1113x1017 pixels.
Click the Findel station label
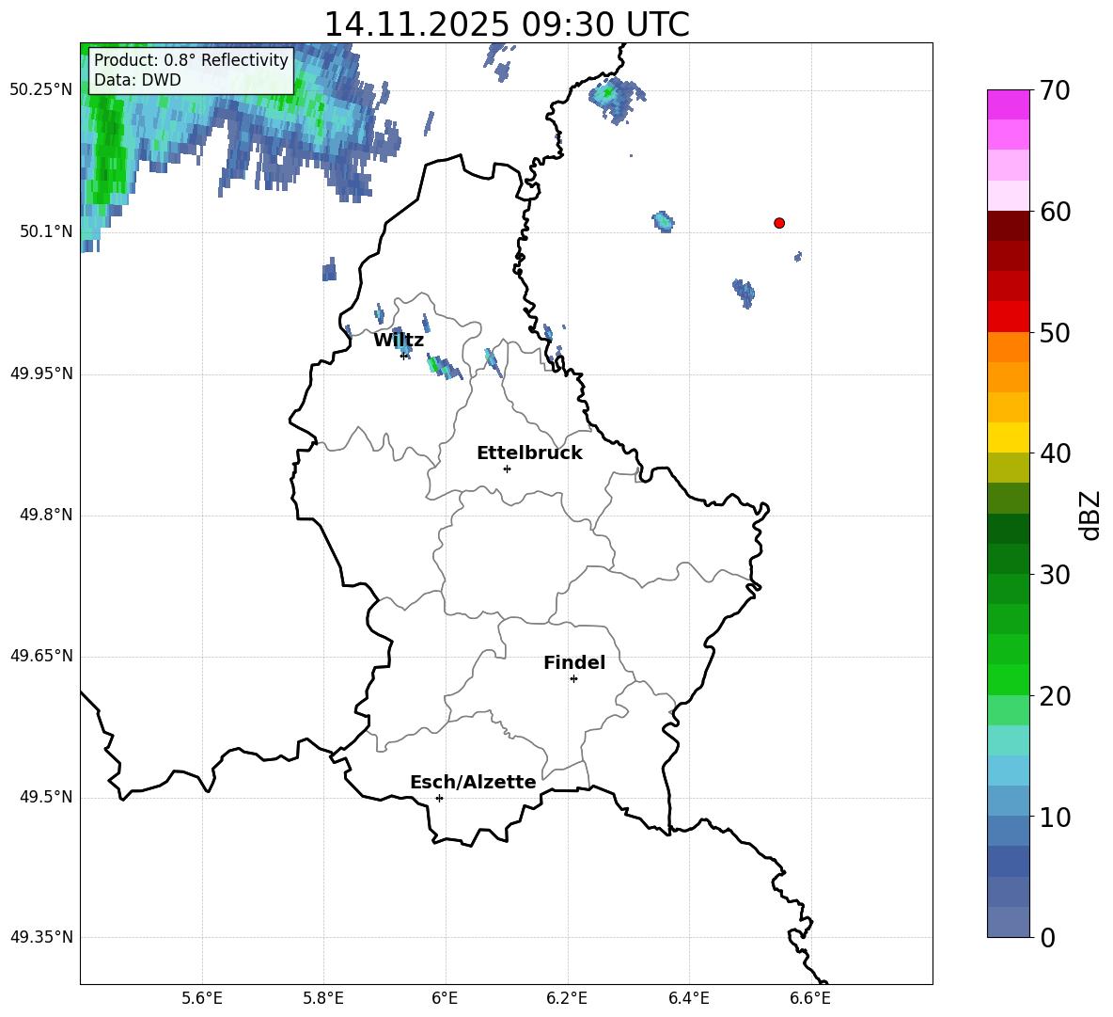(574, 662)
